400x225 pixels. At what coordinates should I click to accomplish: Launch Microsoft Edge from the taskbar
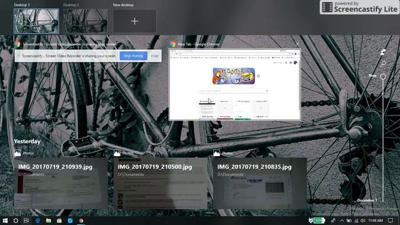point(37,221)
